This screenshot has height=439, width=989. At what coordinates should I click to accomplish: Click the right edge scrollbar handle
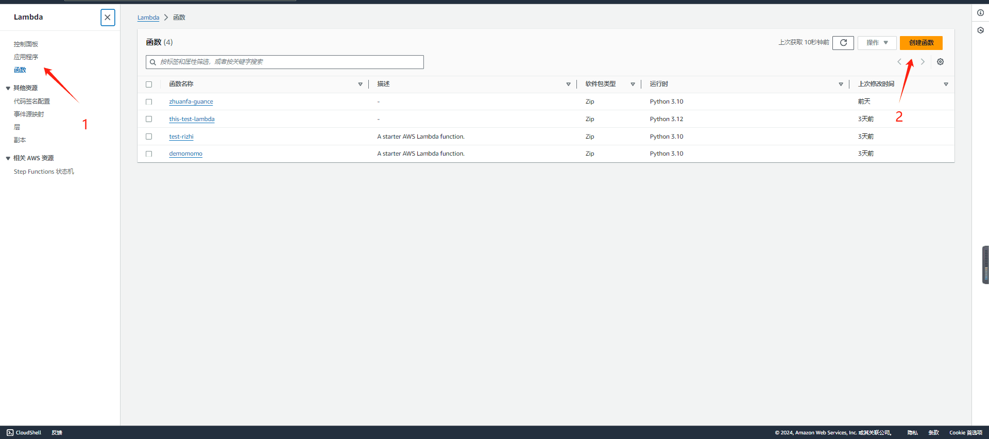(x=986, y=265)
